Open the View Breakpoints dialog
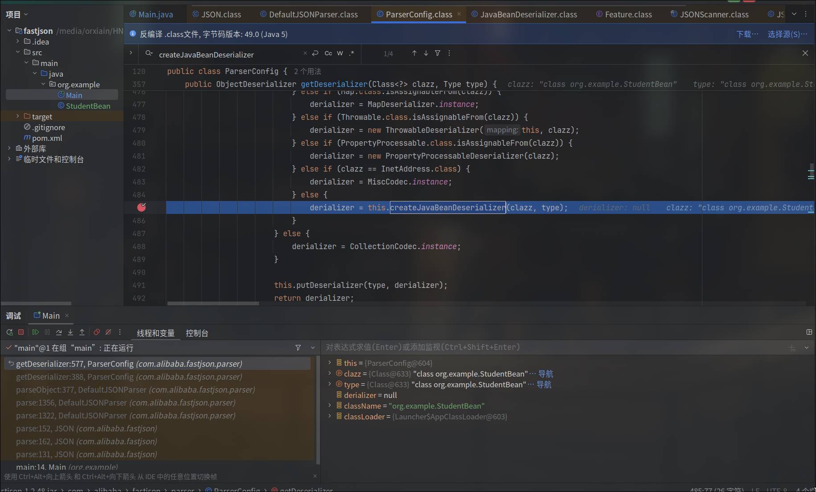 click(96, 332)
